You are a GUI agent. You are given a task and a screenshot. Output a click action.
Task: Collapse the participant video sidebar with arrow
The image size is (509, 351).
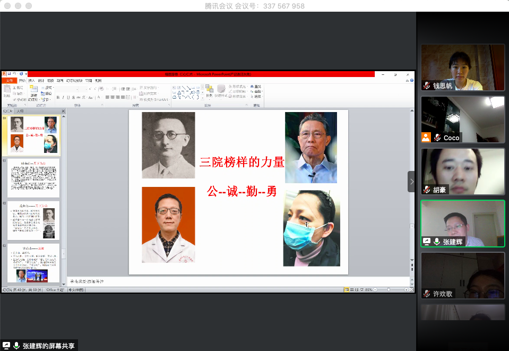[x=411, y=181]
